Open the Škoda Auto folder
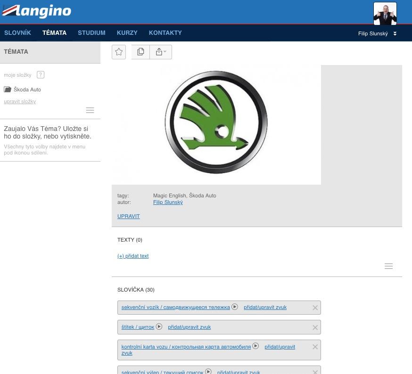 tap(22, 89)
